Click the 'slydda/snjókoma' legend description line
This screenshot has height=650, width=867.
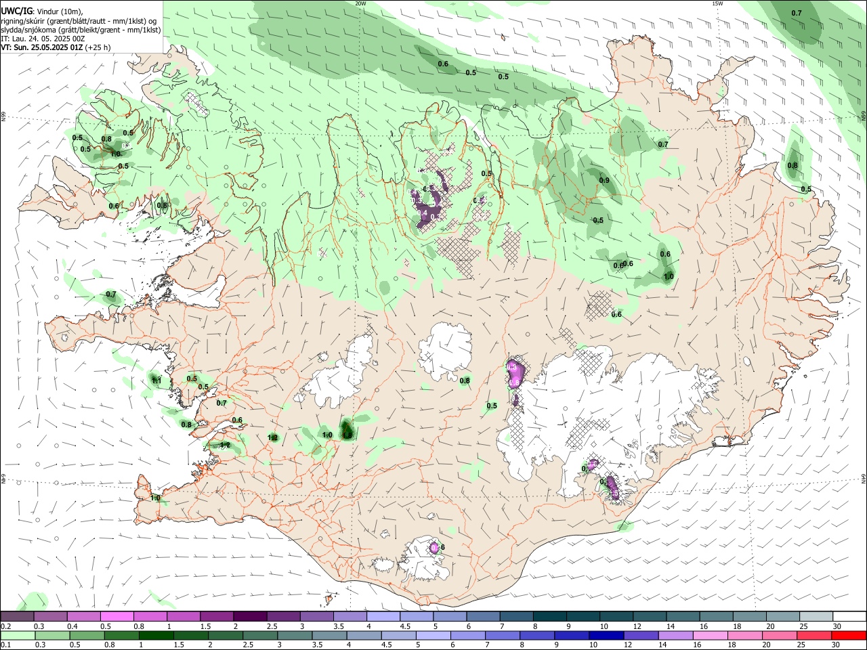coord(81,30)
